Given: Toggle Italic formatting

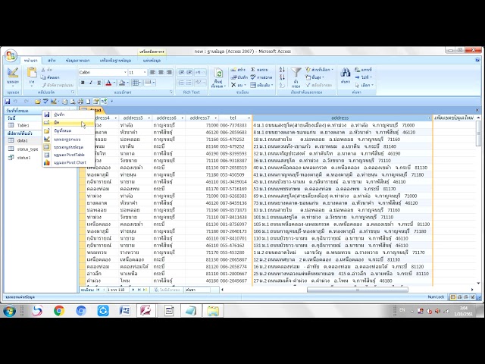Looking at the screenshot, I should click(x=91, y=83).
